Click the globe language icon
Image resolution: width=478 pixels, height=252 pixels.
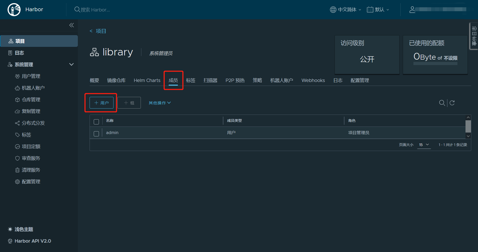tap(333, 10)
